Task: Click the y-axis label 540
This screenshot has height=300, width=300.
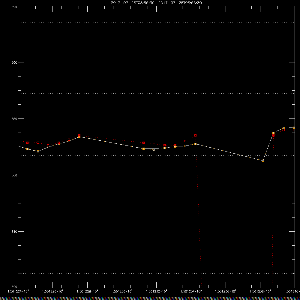Action: [14, 231]
